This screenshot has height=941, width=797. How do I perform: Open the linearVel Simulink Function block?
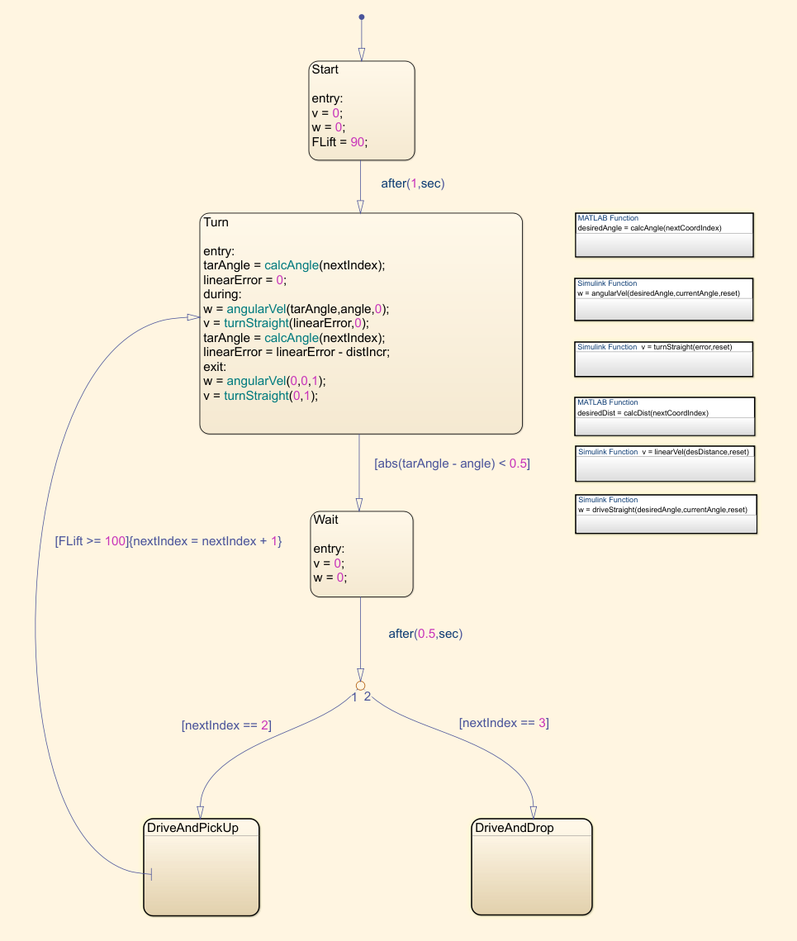click(664, 463)
